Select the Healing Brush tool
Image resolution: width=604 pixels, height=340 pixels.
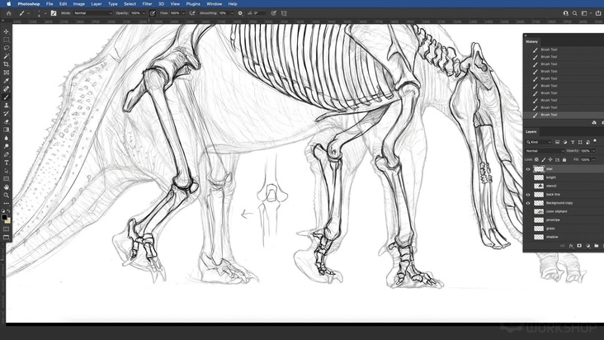6,89
